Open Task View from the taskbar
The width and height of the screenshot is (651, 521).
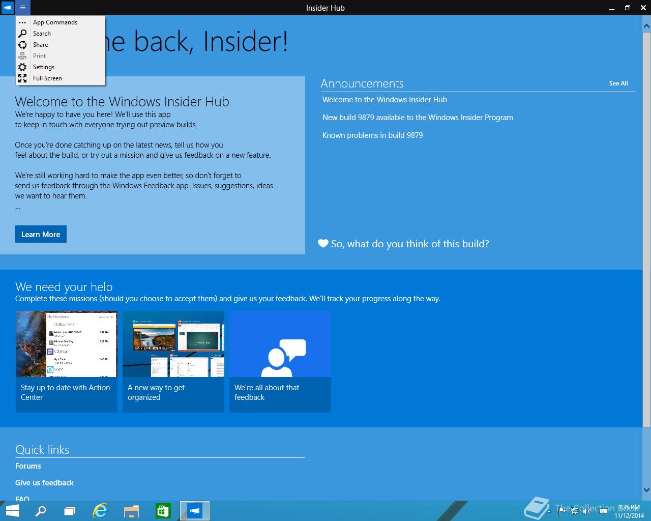pos(70,511)
